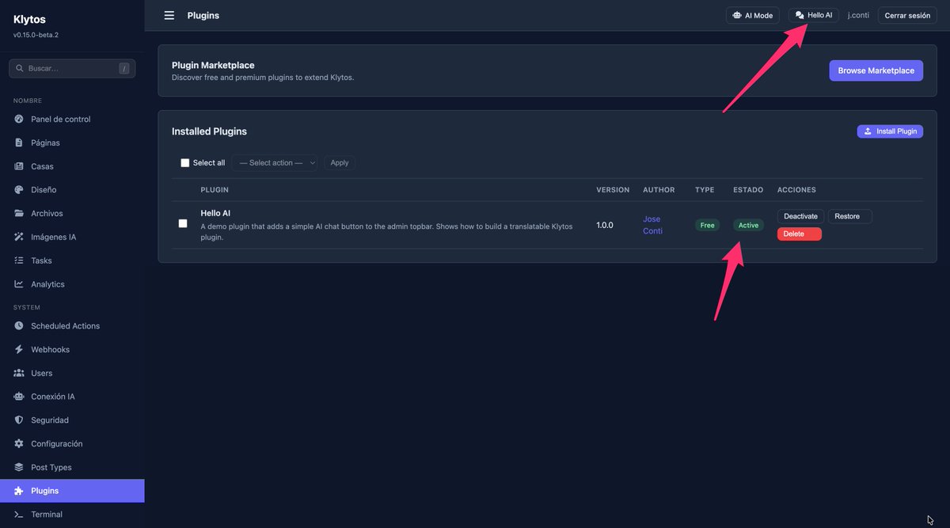This screenshot has width=950, height=528.
Task: Click the Free type badge
Action: (707, 226)
